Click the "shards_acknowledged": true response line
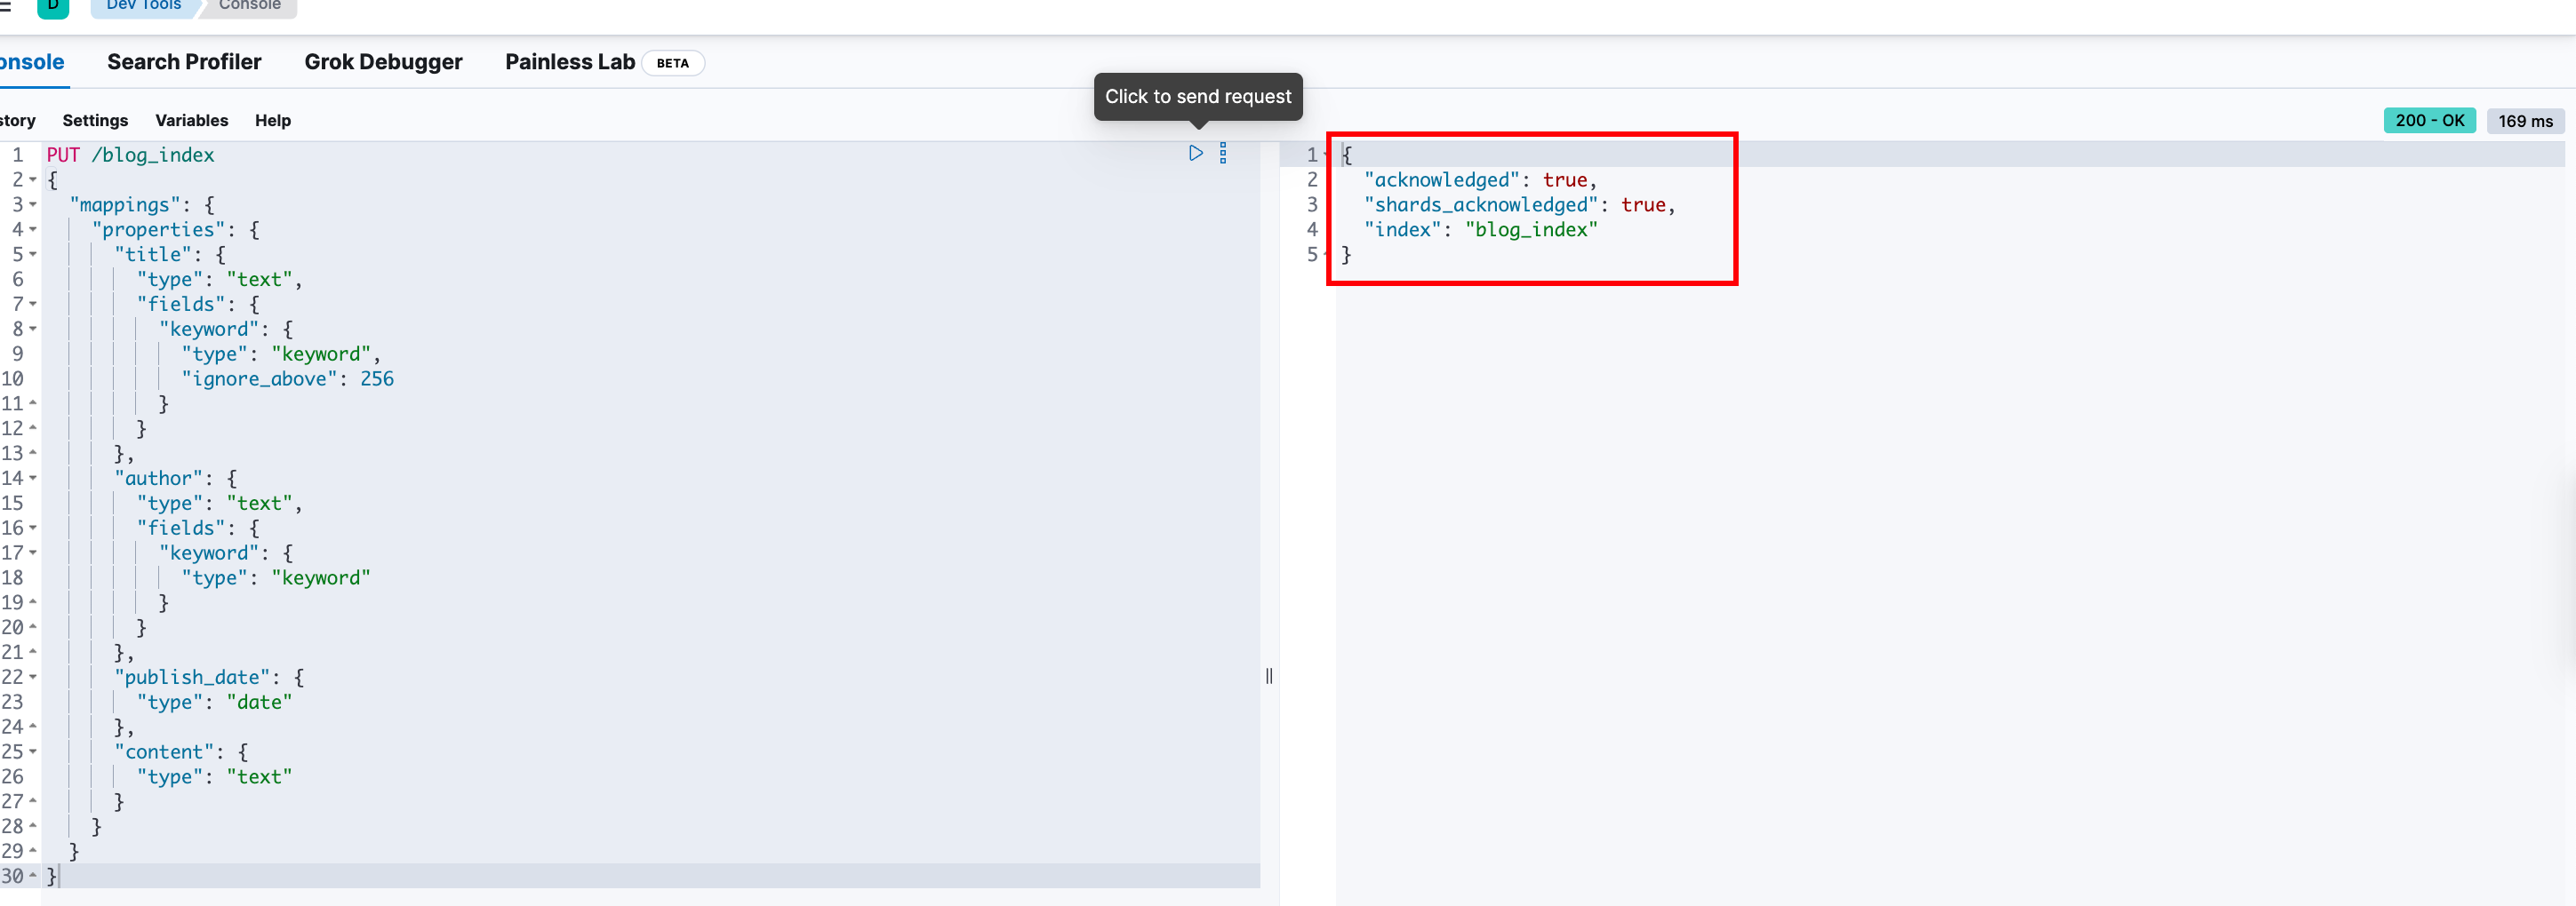The width and height of the screenshot is (2576, 906). (1519, 205)
